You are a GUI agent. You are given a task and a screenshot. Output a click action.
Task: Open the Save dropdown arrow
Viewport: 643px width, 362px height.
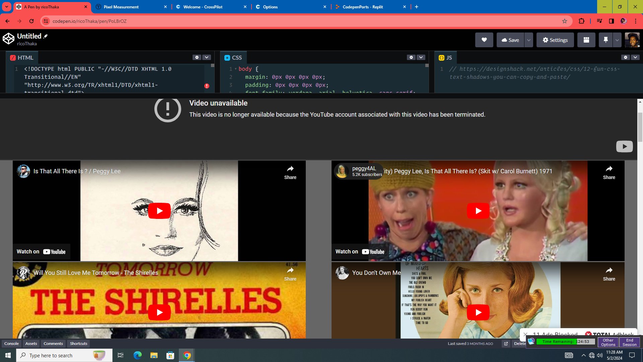pyautogui.click(x=528, y=40)
